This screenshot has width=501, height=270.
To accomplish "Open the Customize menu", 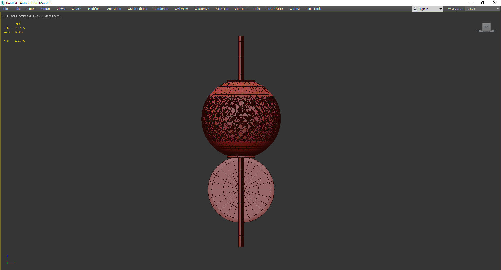I will 202,9.
